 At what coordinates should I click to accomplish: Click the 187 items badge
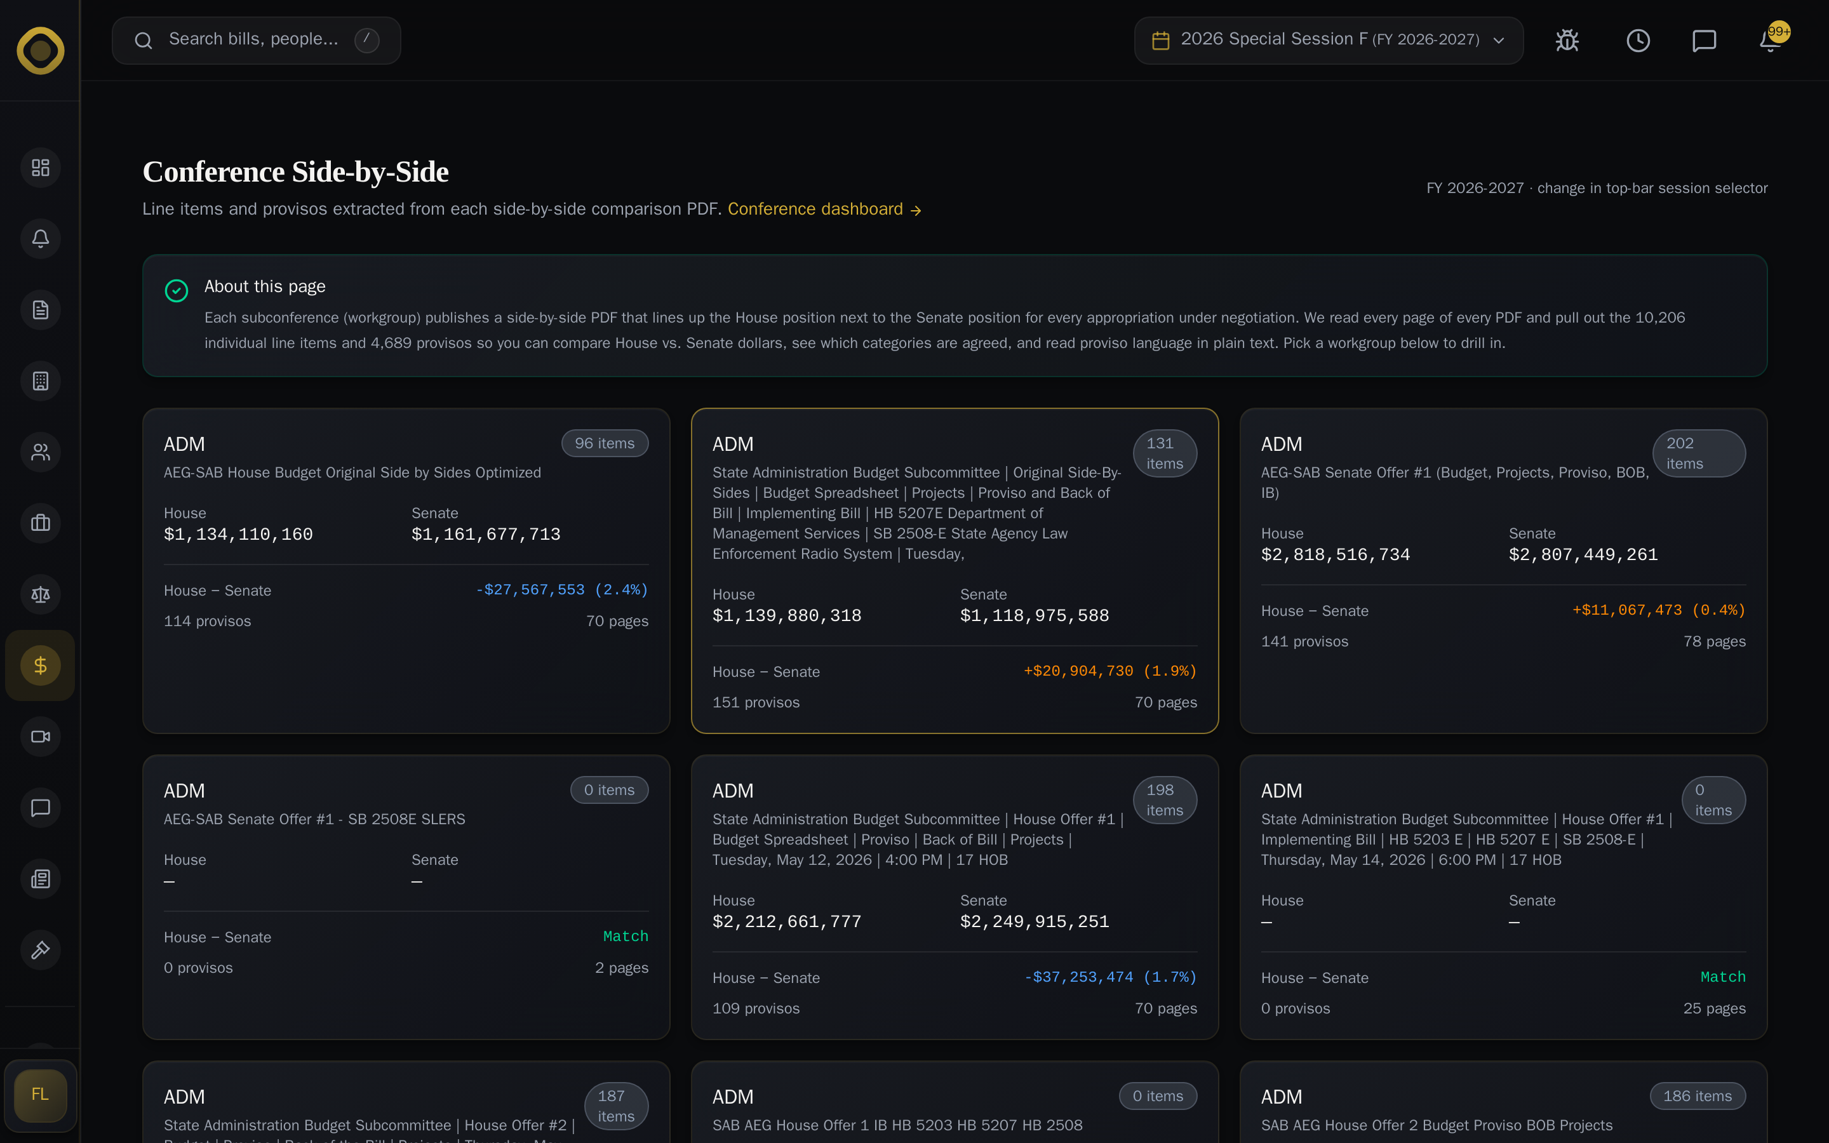tap(616, 1106)
